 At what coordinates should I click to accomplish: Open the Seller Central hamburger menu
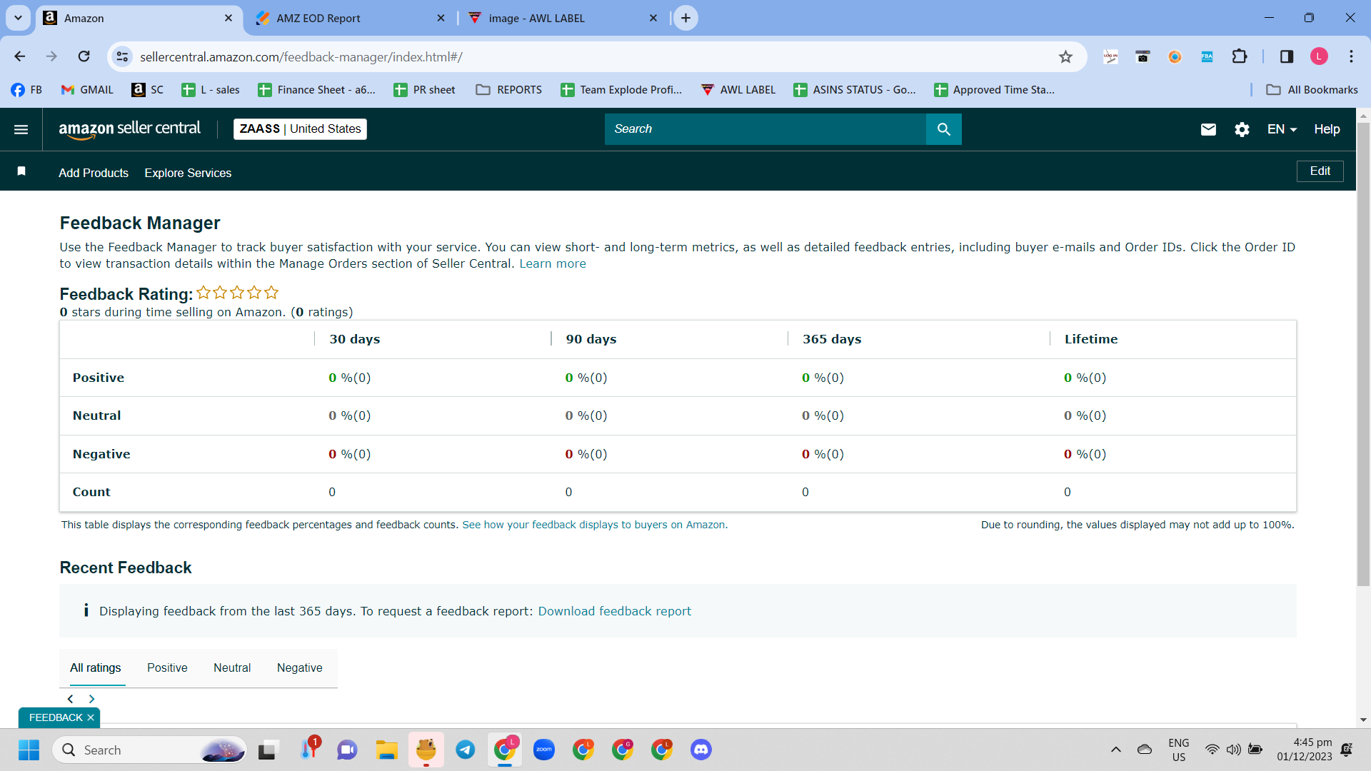click(x=21, y=129)
